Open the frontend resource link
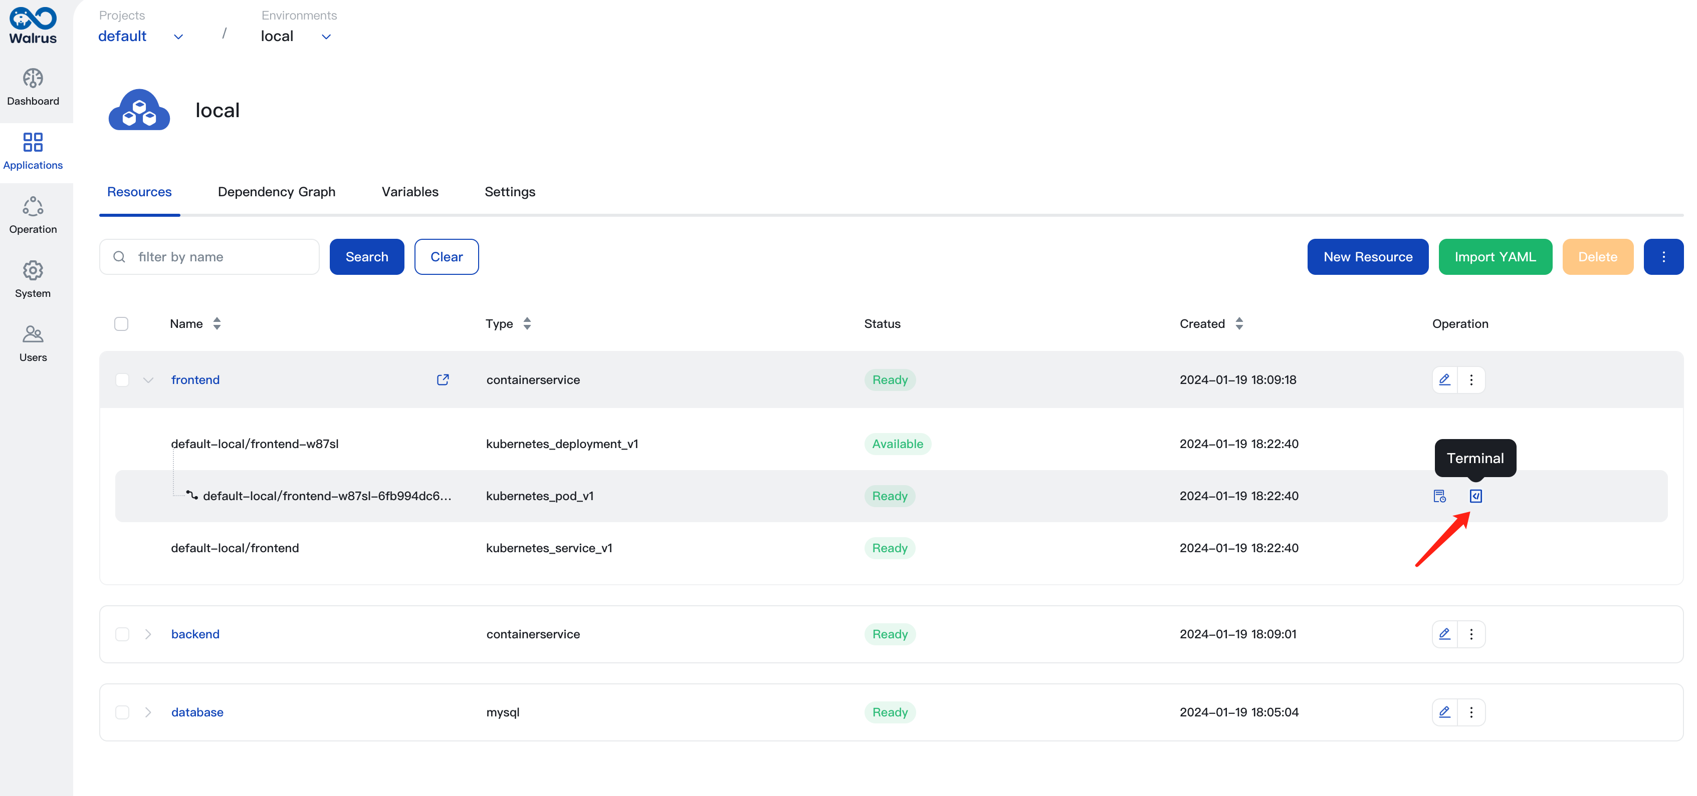 (x=195, y=379)
